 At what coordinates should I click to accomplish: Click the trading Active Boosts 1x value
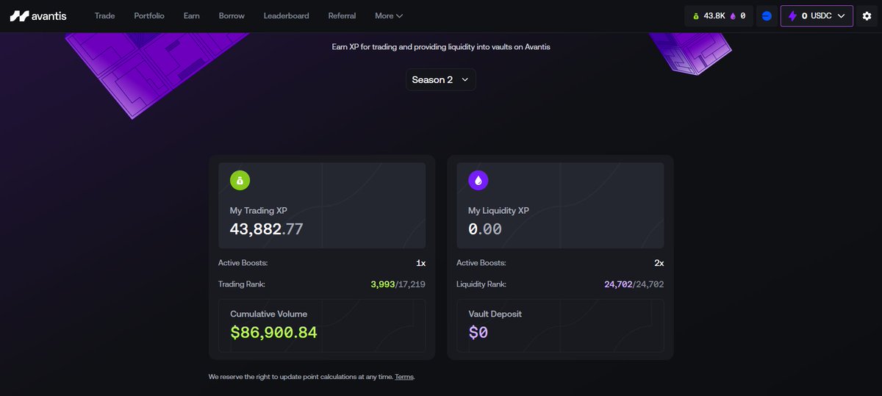tap(420, 263)
